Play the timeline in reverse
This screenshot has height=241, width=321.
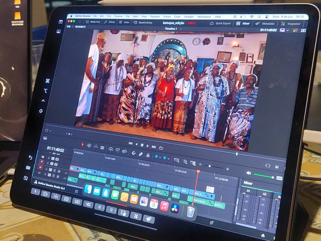click(x=136, y=144)
